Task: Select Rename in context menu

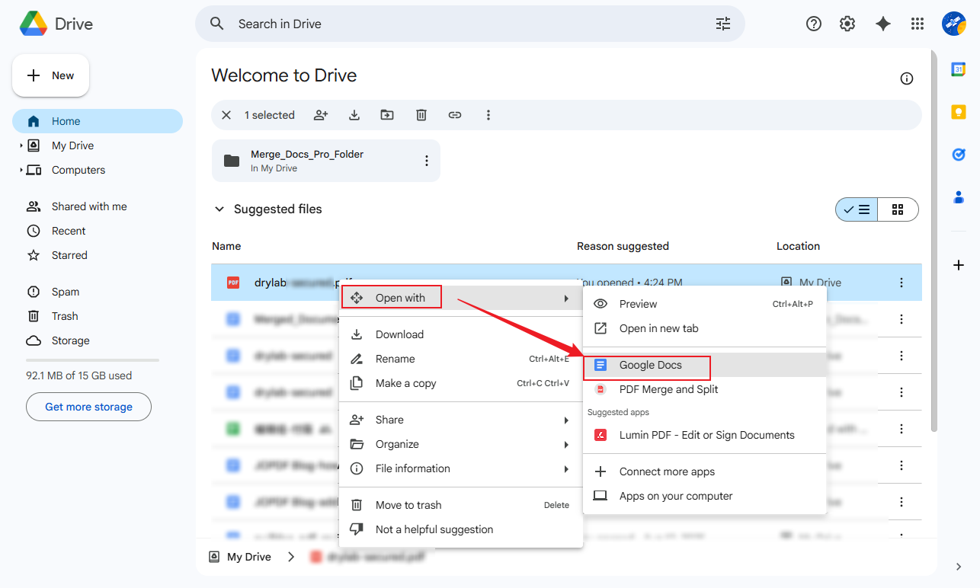Action: click(461, 359)
